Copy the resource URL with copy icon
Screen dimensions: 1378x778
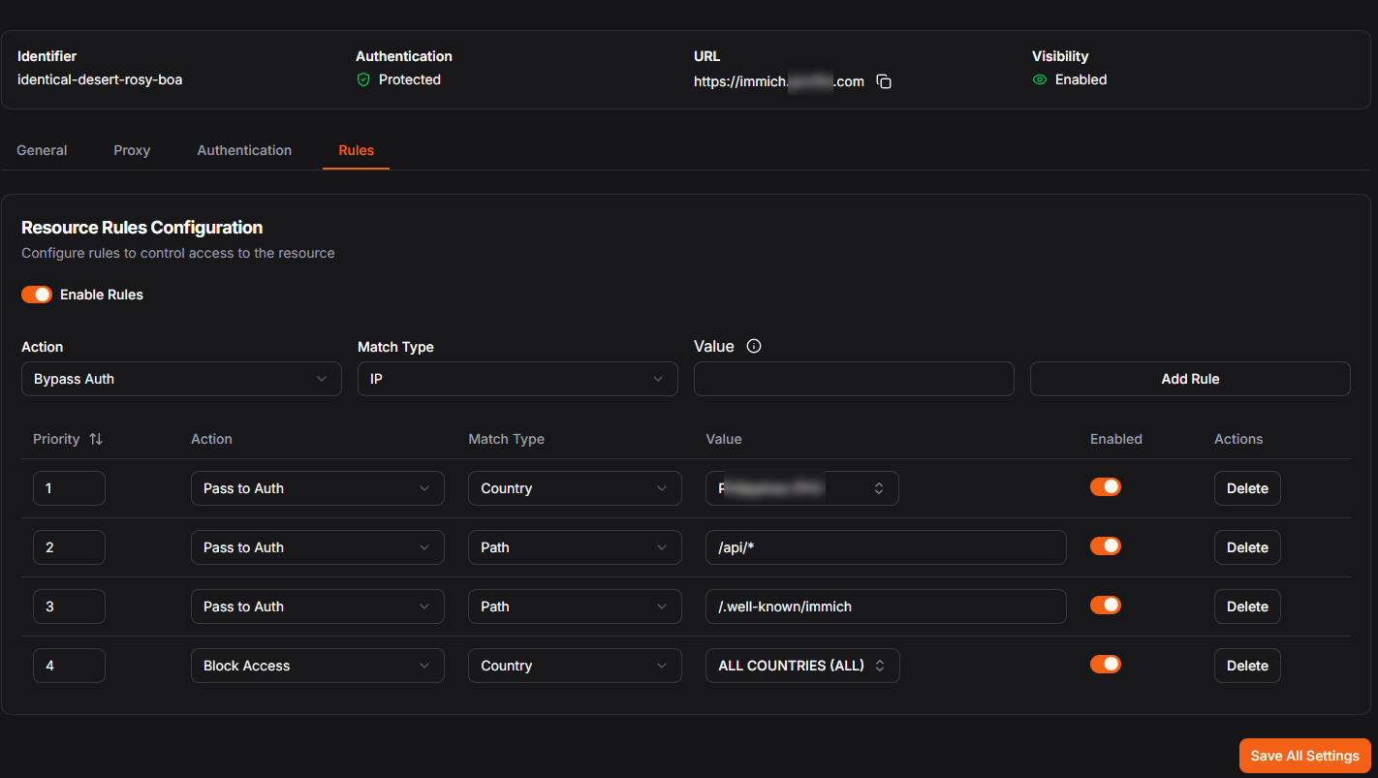tap(883, 82)
